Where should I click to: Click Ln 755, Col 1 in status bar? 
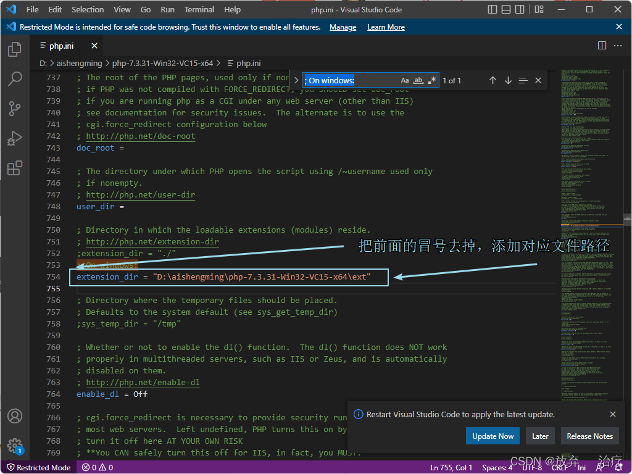[x=451, y=467]
